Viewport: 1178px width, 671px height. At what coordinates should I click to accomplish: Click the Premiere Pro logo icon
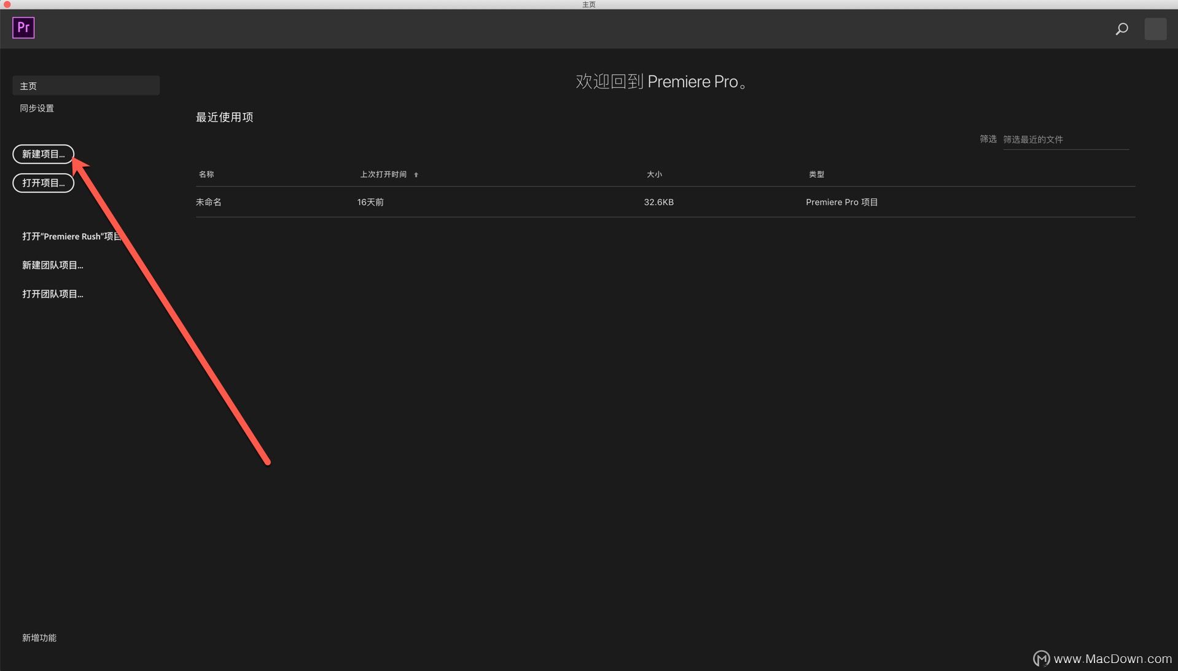(x=23, y=28)
